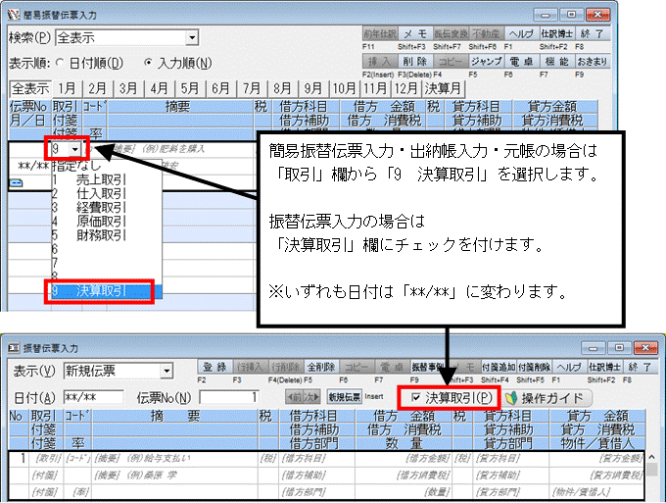The image size is (666, 503).
Task: Click the 伝票No(N) field showing 1
Action: [229, 398]
